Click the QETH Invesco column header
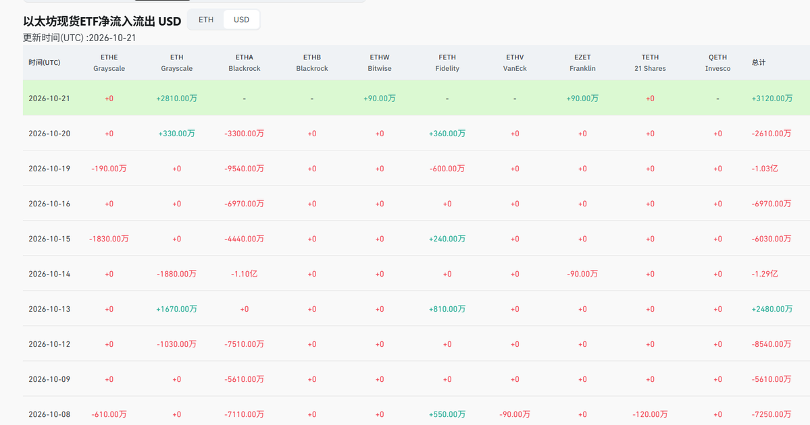The width and height of the screenshot is (810, 425). coord(717,63)
